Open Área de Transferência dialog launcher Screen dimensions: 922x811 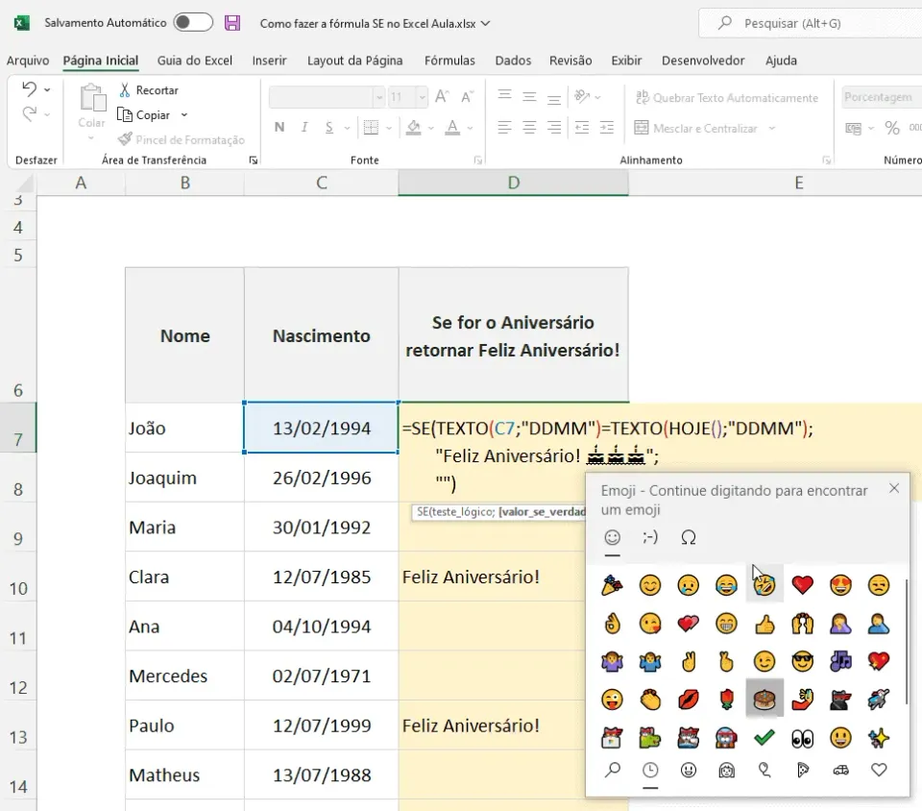click(x=254, y=160)
